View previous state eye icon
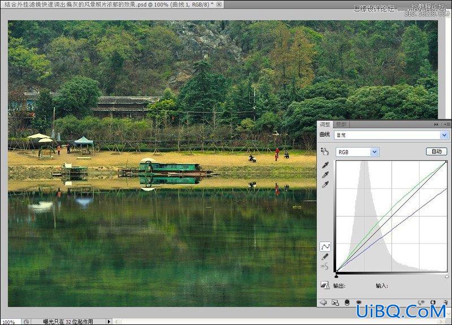 coord(421,302)
